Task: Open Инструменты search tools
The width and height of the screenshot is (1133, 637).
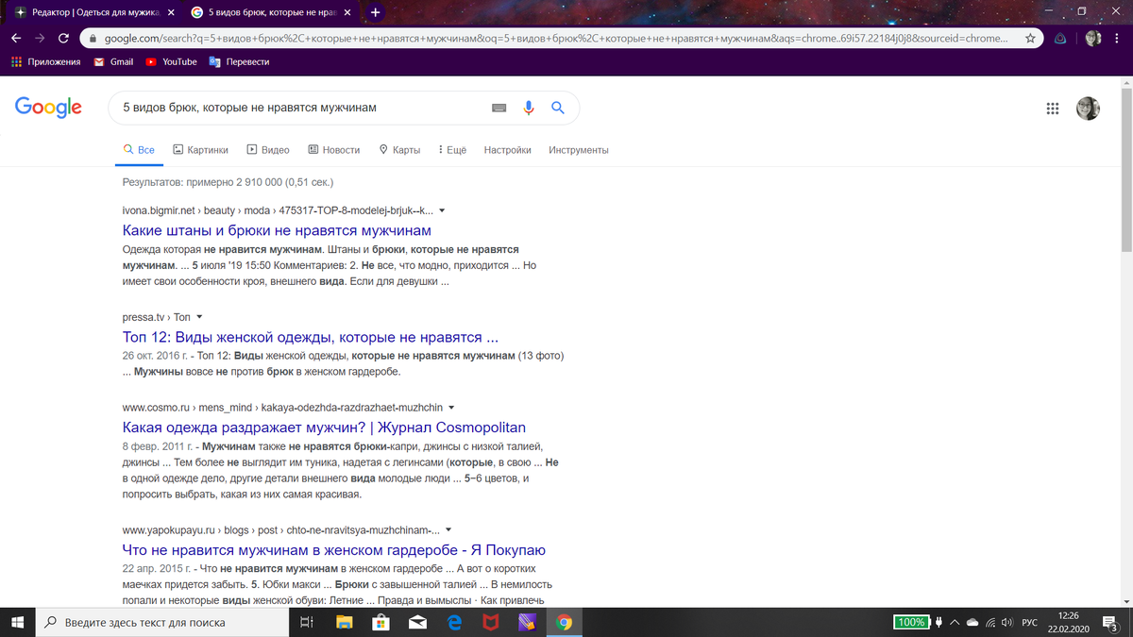Action: tap(578, 150)
